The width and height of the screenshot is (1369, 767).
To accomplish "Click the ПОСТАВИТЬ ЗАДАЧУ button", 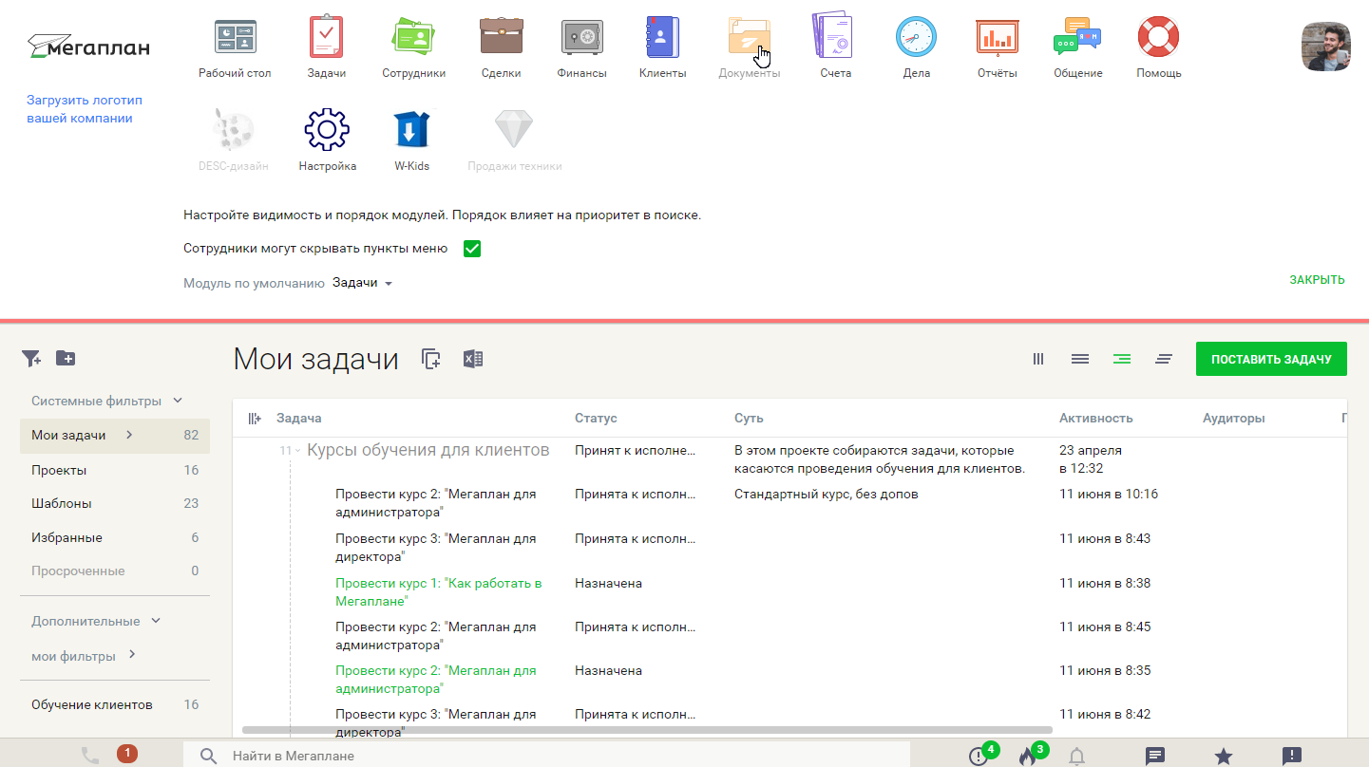I will (x=1271, y=359).
